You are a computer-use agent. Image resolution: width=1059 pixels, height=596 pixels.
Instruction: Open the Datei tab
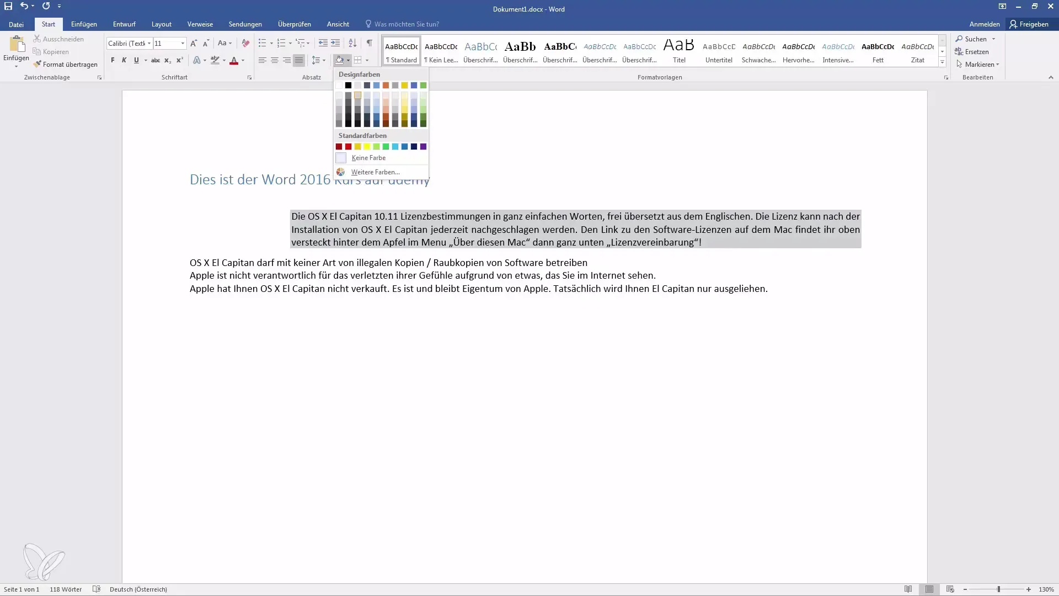tap(17, 24)
